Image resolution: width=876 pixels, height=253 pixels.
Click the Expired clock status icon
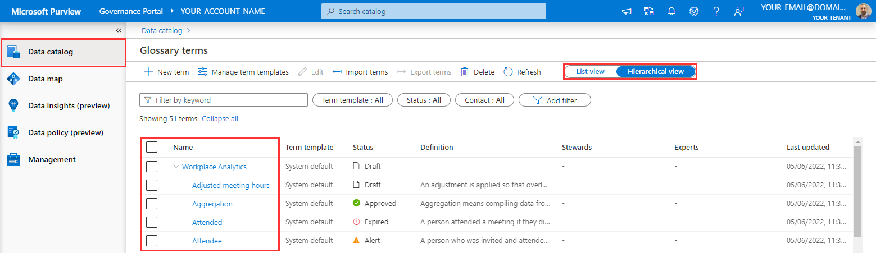pos(356,222)
